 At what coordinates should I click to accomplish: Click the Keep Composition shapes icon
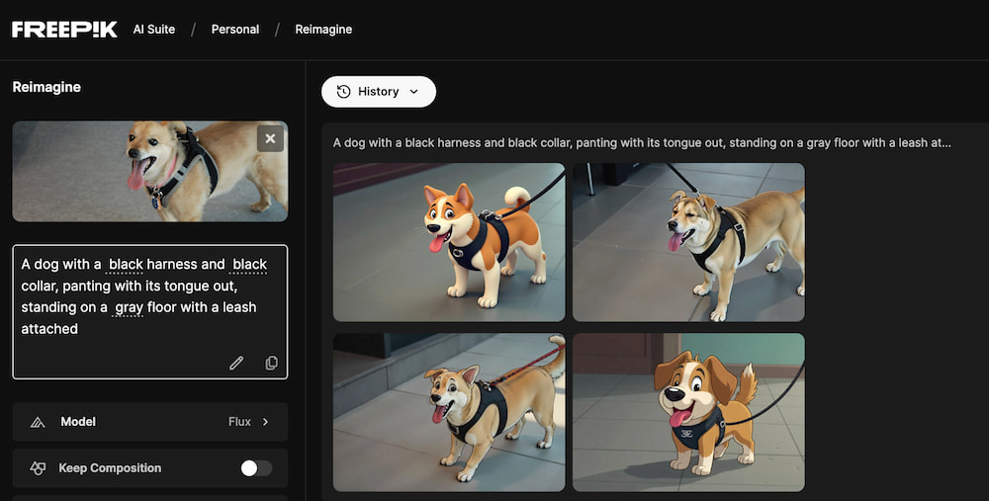point(38,468)
